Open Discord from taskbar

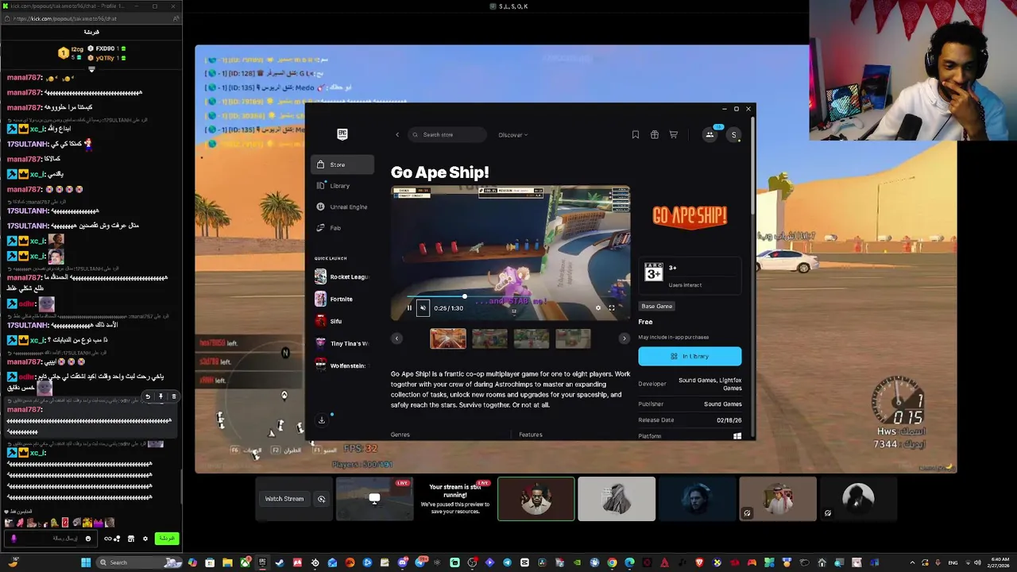pos(403,562)
